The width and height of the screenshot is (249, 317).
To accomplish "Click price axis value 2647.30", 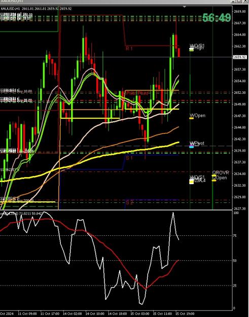I will (x=240, y=116).
